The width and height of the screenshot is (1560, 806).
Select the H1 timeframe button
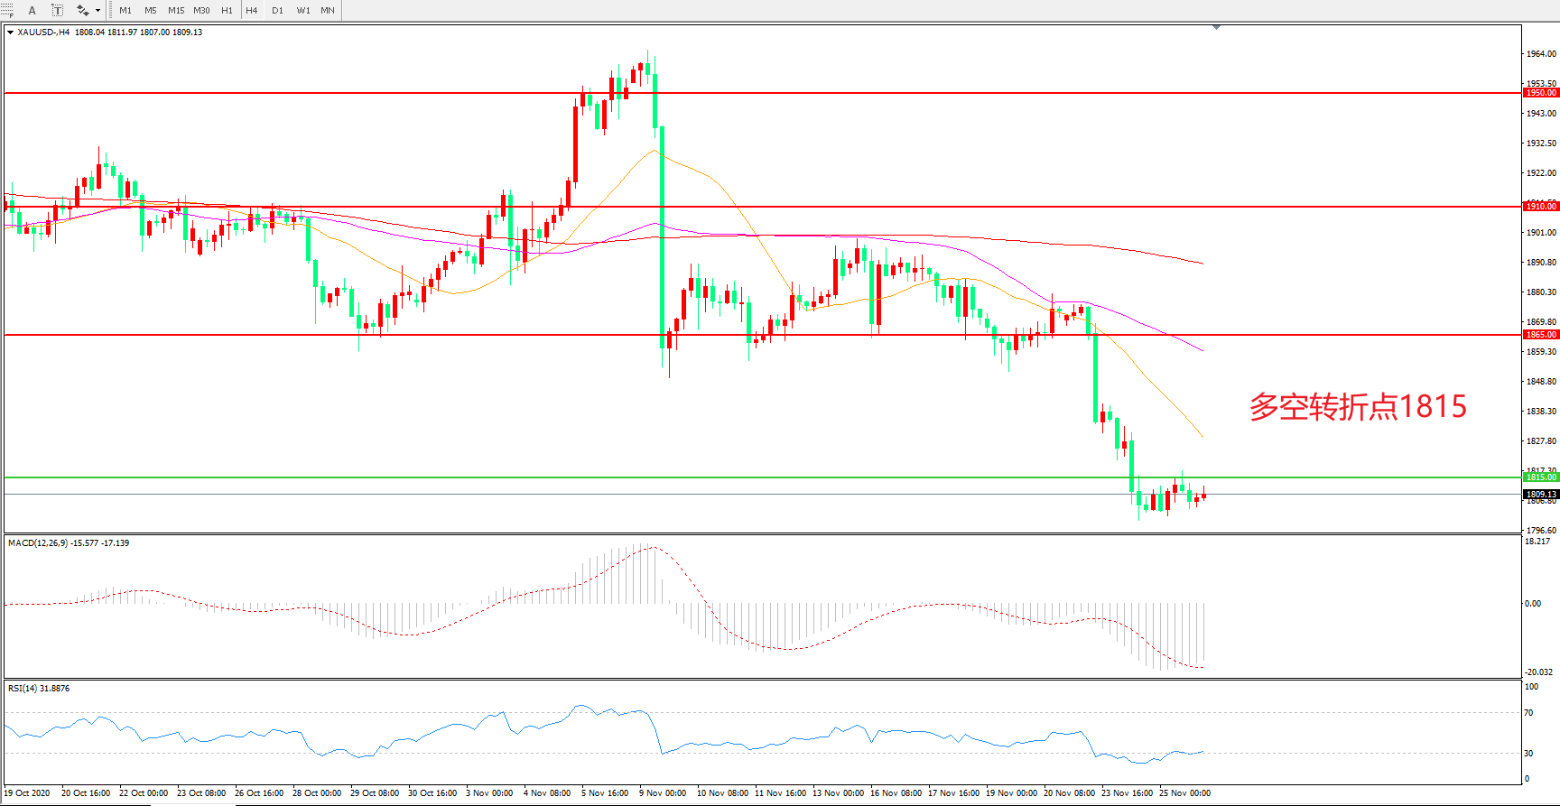[x=227, y=11]
